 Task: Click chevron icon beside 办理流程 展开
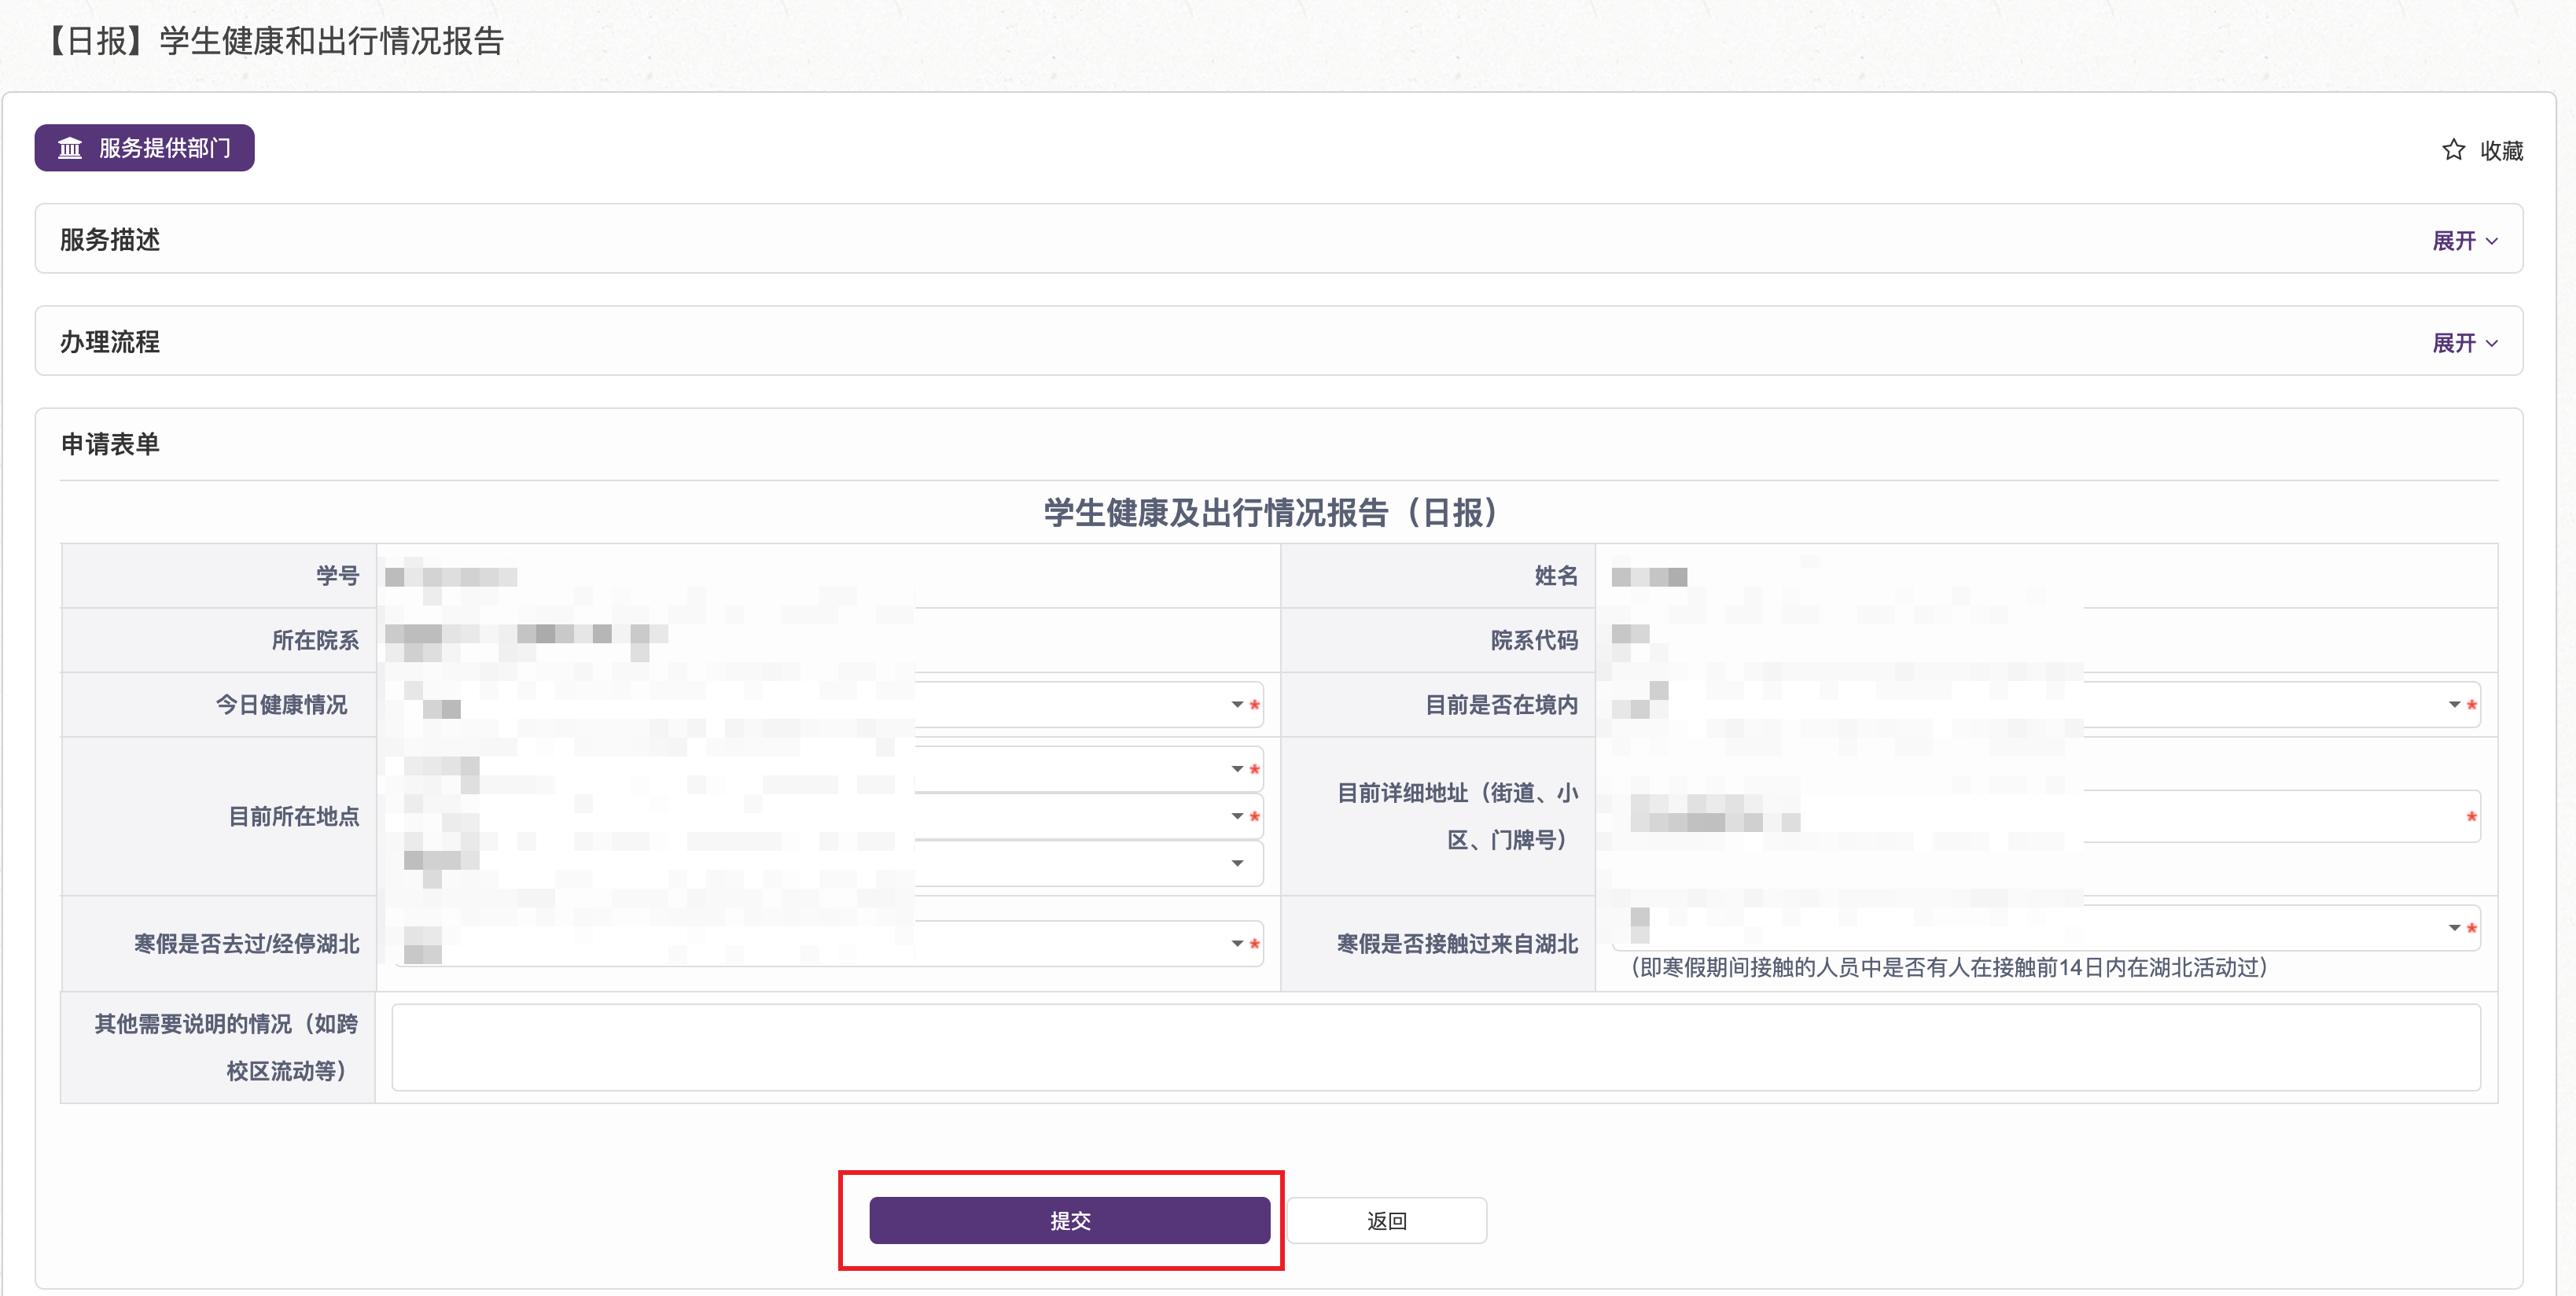point(2492,343)
